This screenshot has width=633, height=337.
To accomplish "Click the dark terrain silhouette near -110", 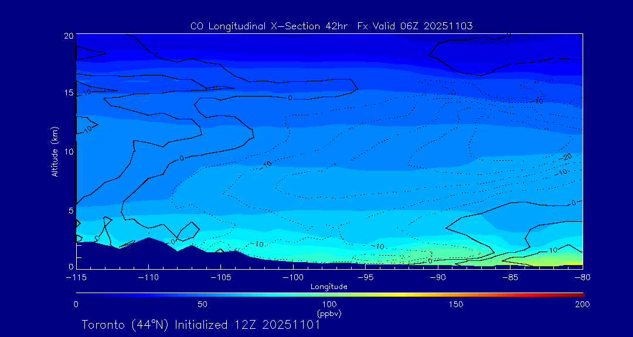I will pyautogui.click(x=149, y=253).
